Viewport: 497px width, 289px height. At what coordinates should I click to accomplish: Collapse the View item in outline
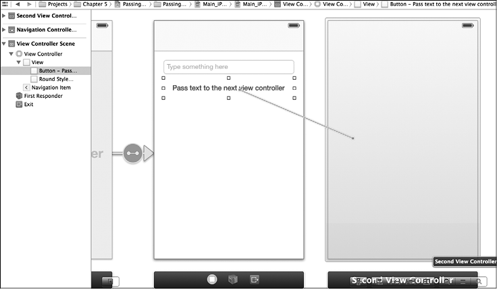tap(19, 62)
